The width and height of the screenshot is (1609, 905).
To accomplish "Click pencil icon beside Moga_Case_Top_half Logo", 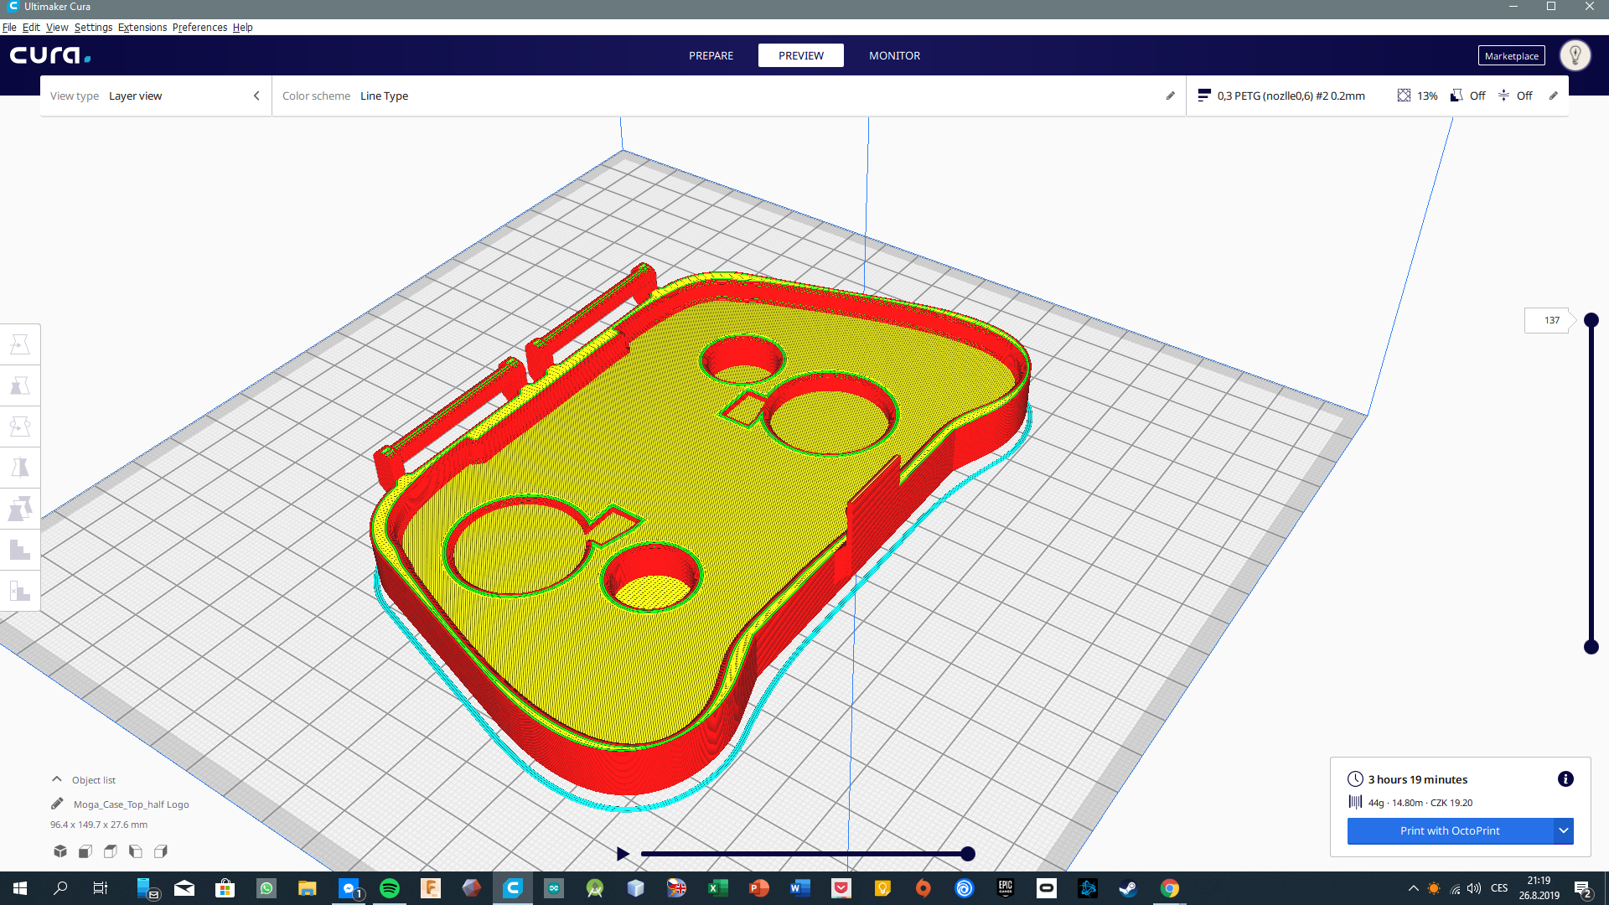I will point(57,804).
